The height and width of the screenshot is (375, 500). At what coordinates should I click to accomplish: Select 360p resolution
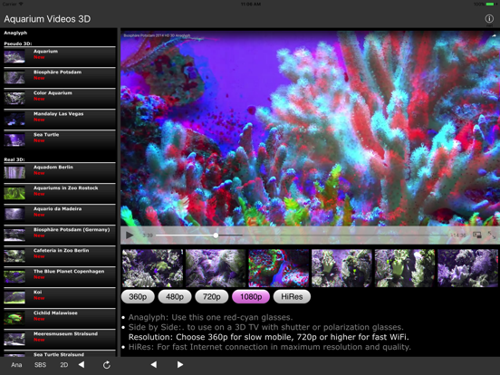click(x=138, y=296)
